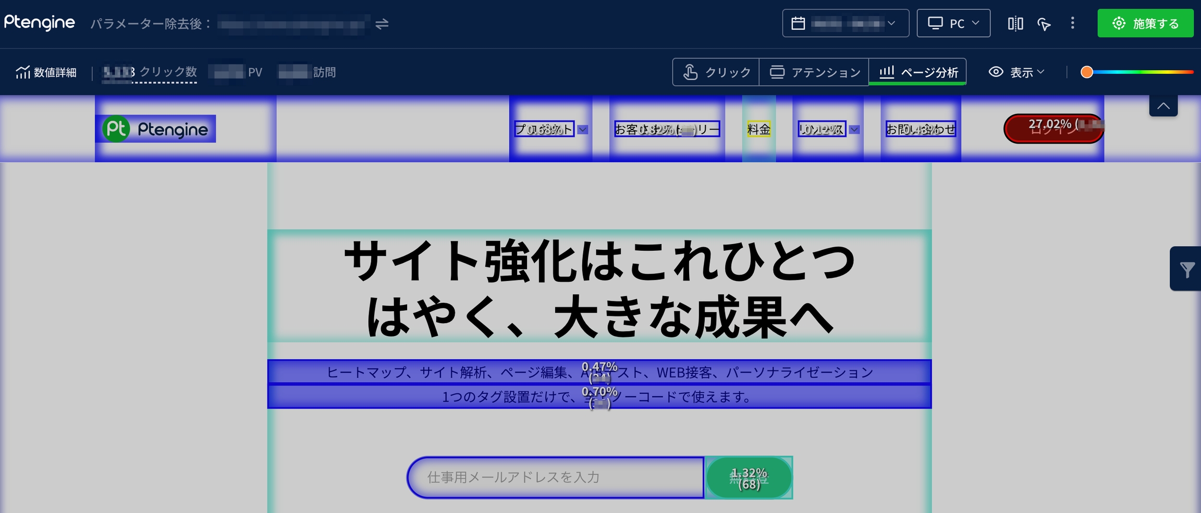Open the three-dot more options menu
The width and height of the screenshot is (1201, 513).
pyautogui.click(x=1072, y=23)
